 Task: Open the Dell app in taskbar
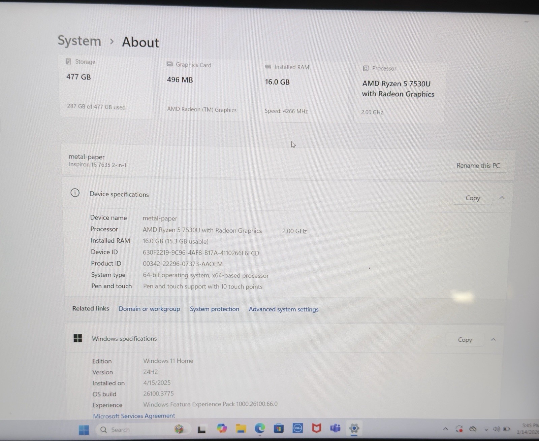[297, 428]
